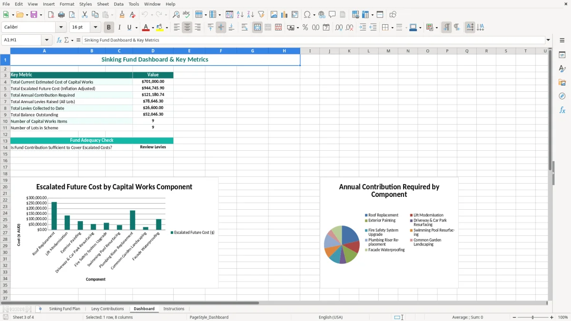Open the conditional formatting dropdown arrow
Viewport: 571px width, 321px height.
tap(436, 28)
